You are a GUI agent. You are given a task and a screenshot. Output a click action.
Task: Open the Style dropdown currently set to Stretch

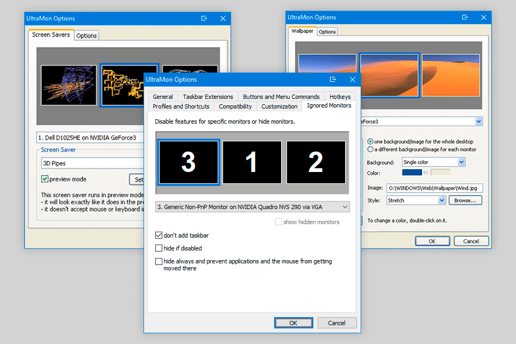point(441,199)
